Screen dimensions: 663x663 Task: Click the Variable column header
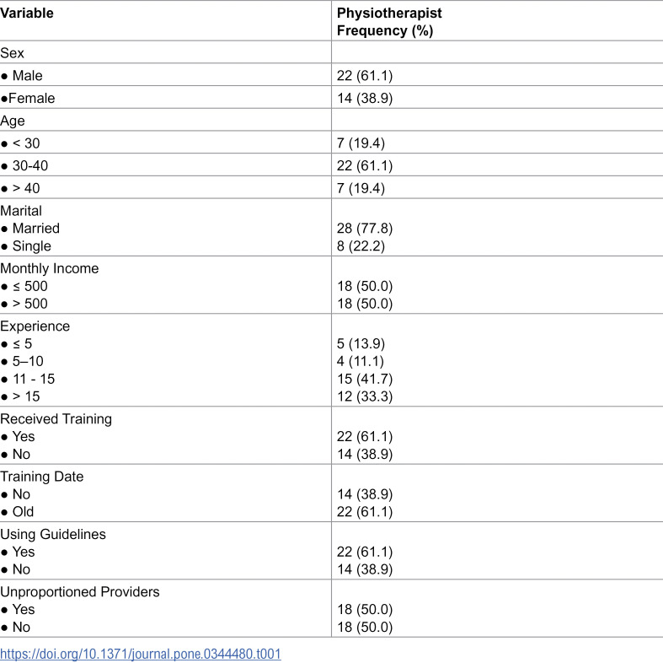[x=27, y=13]
